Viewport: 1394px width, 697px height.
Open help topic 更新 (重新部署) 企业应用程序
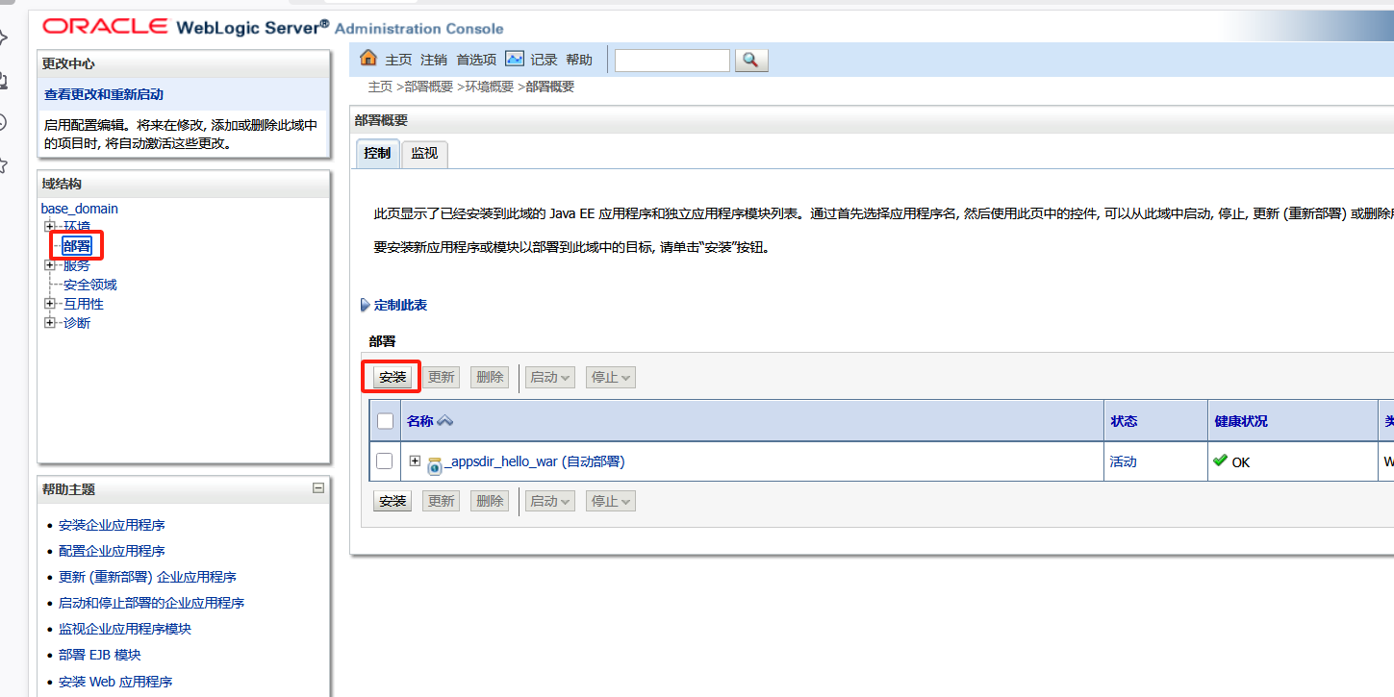click(x=147, y=577)
